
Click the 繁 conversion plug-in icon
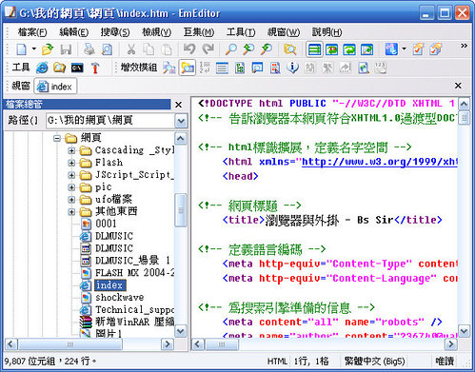[x=327, y=68]
